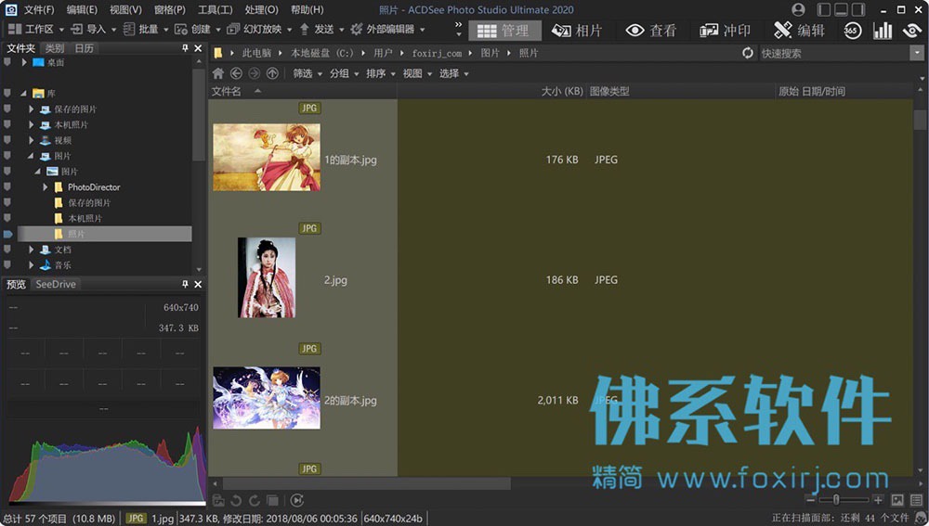Image resolution: width=929 pixels, height=526 pixels.
Task: Open the Dashboard bar chart icon
Action: [883, 31]
